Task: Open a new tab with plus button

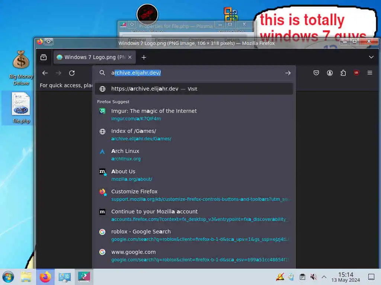Action: [144, 58]
